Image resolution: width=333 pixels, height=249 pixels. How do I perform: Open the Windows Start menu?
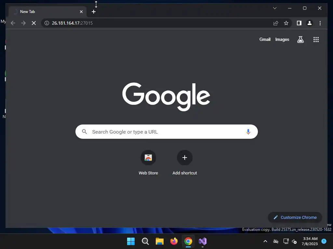[x=131, y=241]
